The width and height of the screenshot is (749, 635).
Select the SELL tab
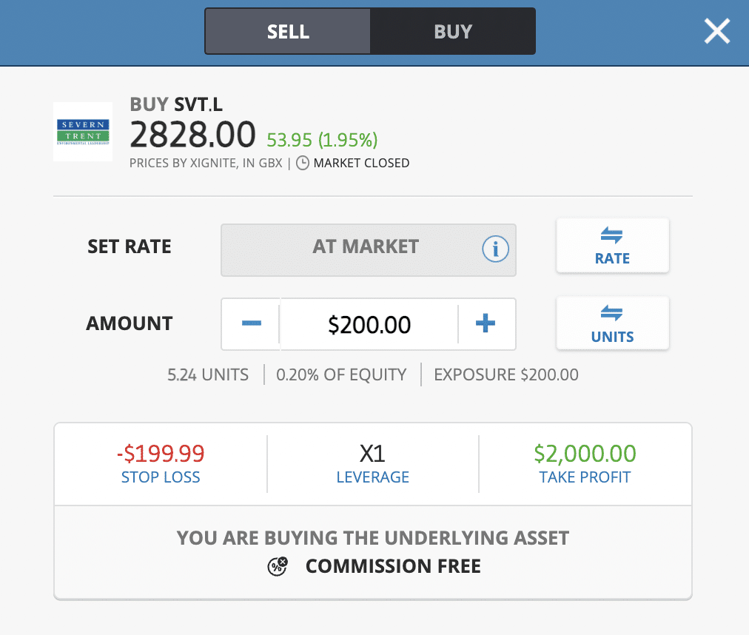pyautogui.click(x=287, y=31)
